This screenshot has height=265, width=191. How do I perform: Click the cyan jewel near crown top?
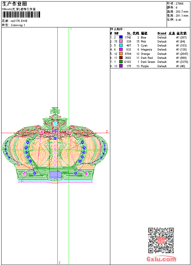point(55,124)
